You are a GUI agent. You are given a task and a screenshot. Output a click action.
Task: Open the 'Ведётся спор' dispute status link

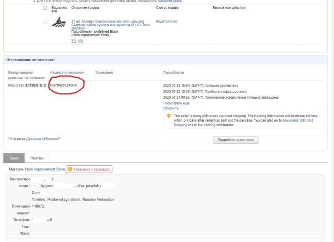167,21
